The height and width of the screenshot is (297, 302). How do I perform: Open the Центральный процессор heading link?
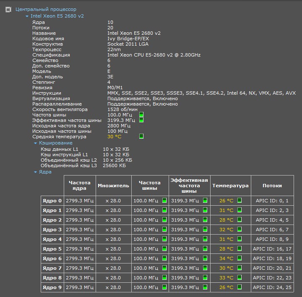pyautogui.click(x=46, y=10)
